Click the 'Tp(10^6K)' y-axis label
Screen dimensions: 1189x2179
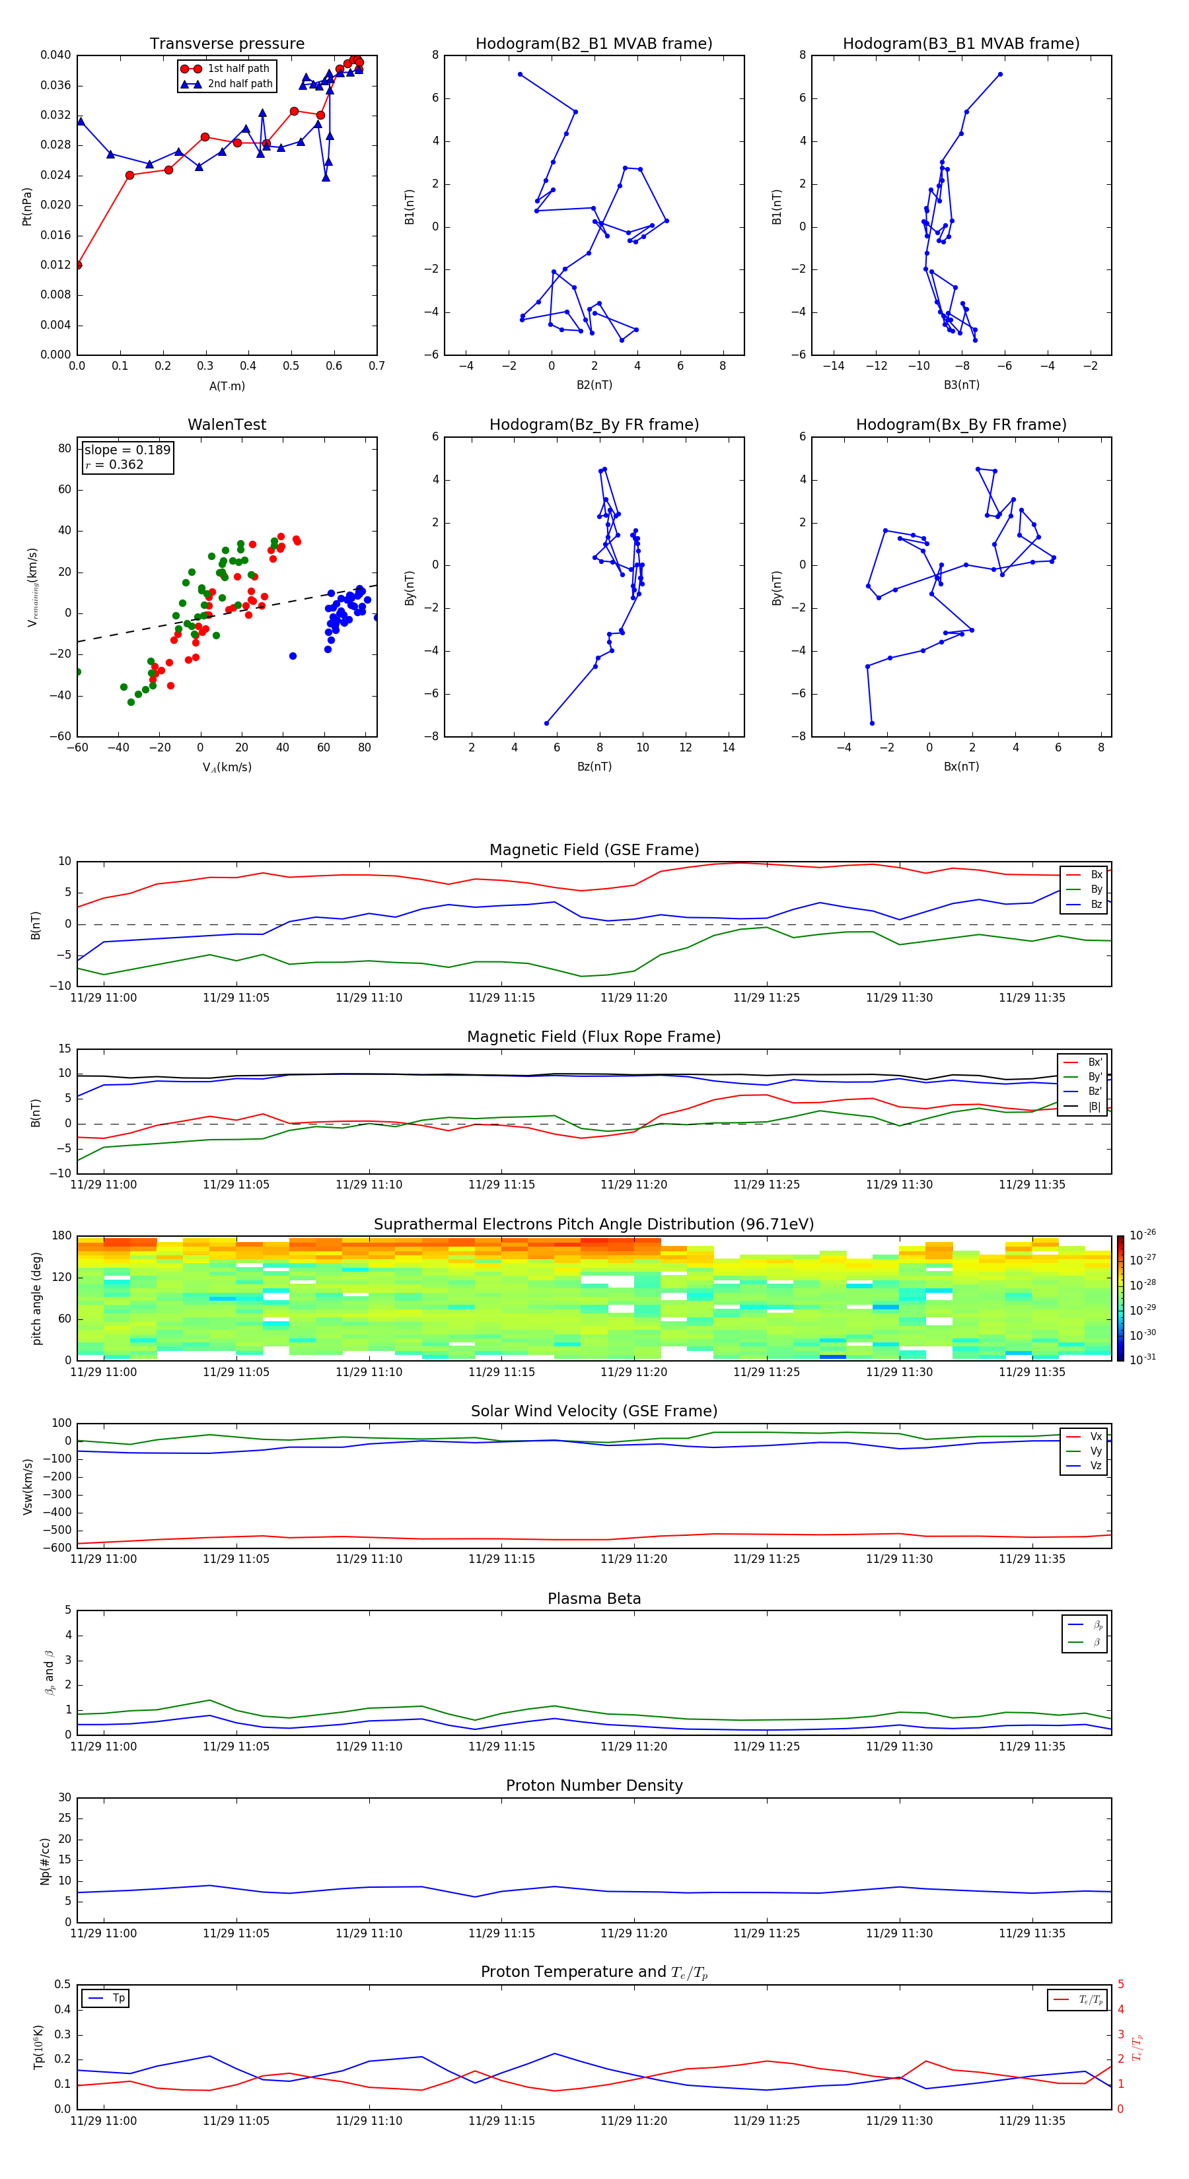pyautogui.click(x=38, y=2048)
